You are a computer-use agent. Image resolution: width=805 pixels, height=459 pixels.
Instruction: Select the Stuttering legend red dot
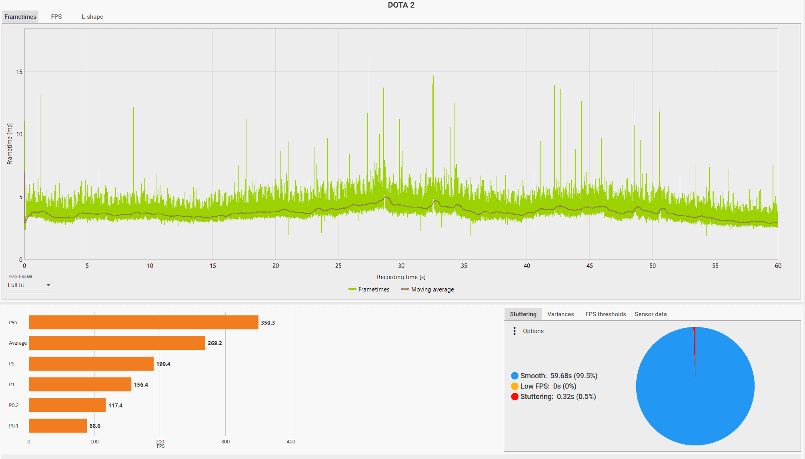click(x=515, y=397)
